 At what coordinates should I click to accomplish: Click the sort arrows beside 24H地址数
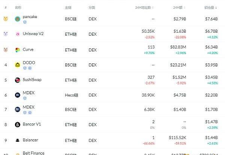(153, 8)
